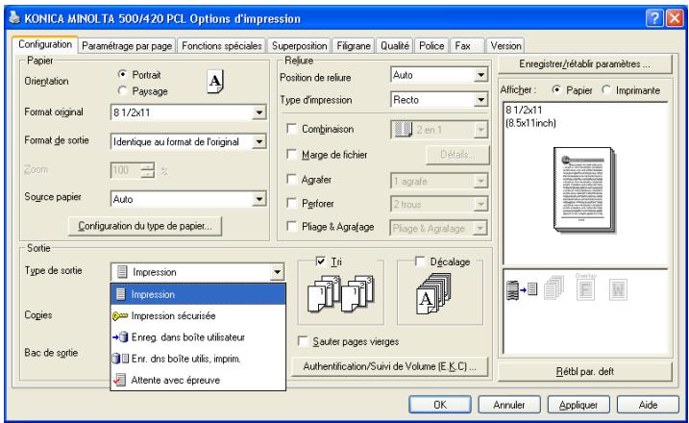Click the greyed Overlay F status icon
689x423 pixels.
pyautogui.click(x=586, y=288)
